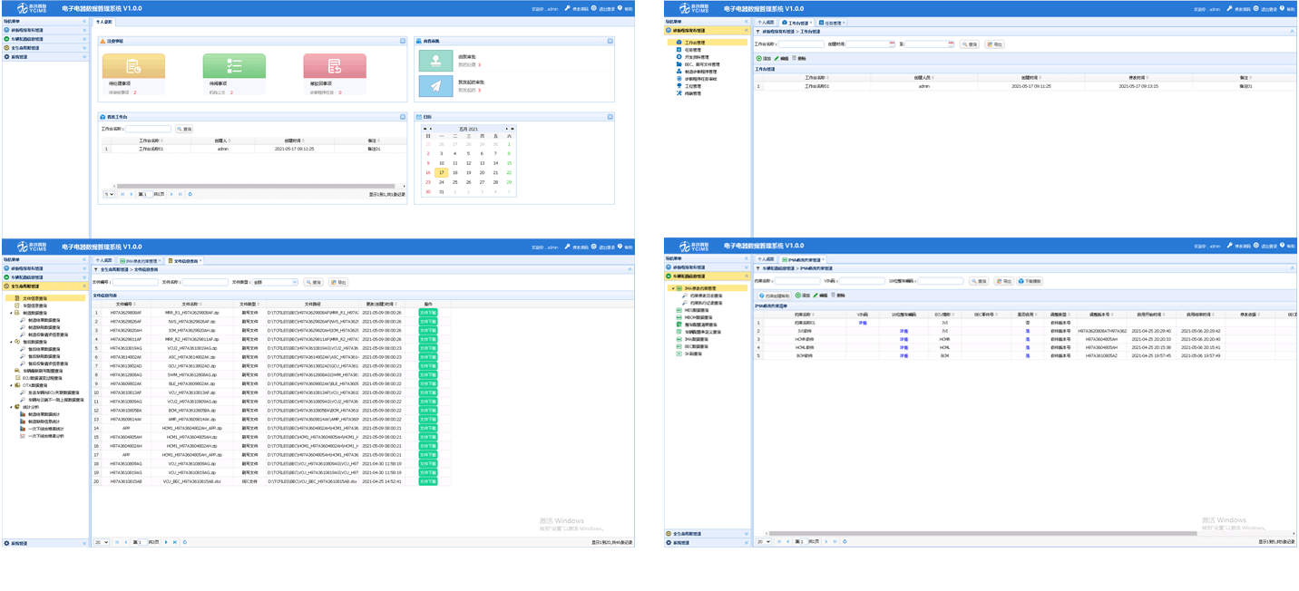The height and width of the screenshot is (591, 1299).
Task: Select 开发资料管理 in the 工作台管理 window tree
Action: point(698,57)
